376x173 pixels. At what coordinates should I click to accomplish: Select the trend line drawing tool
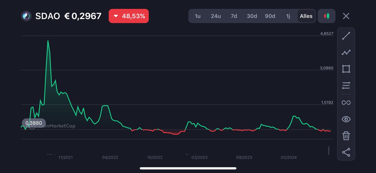[x=346, y=36]
